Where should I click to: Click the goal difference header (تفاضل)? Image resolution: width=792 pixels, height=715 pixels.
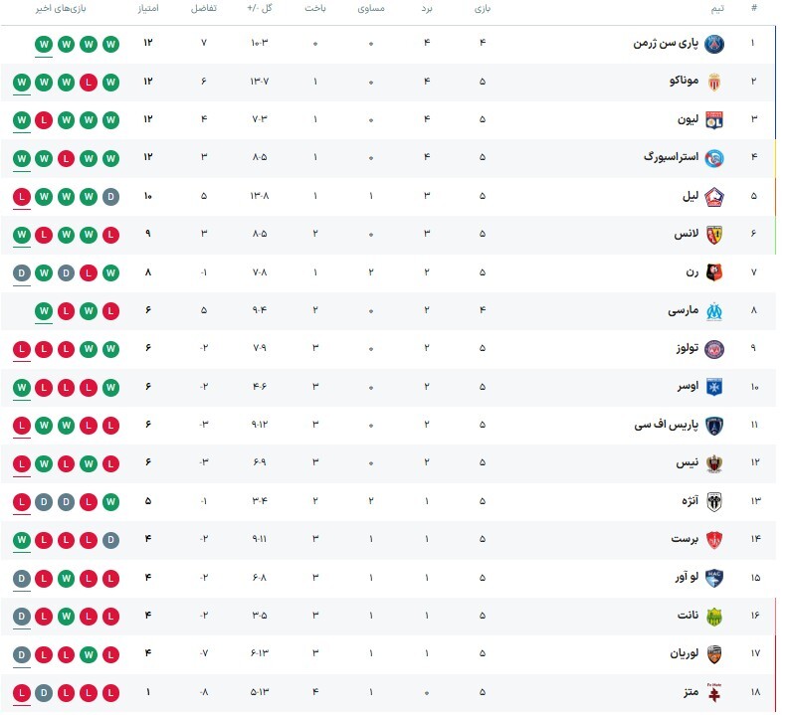202,9
